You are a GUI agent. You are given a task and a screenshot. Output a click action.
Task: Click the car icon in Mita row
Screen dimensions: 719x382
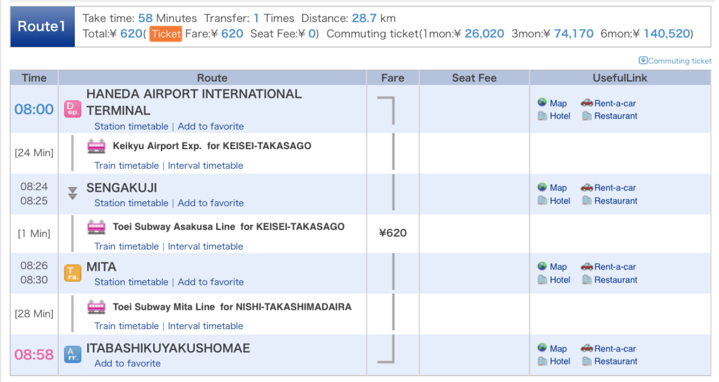(x=586, y=266)
